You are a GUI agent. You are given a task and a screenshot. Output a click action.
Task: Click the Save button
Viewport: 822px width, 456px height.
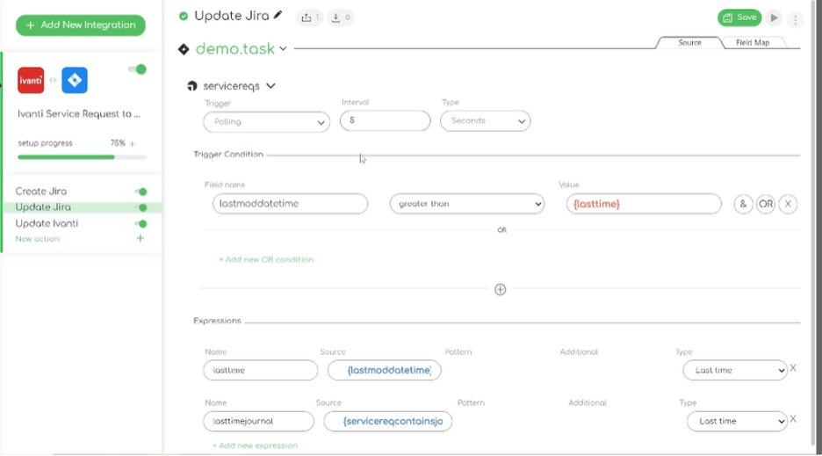click(739, 18)
